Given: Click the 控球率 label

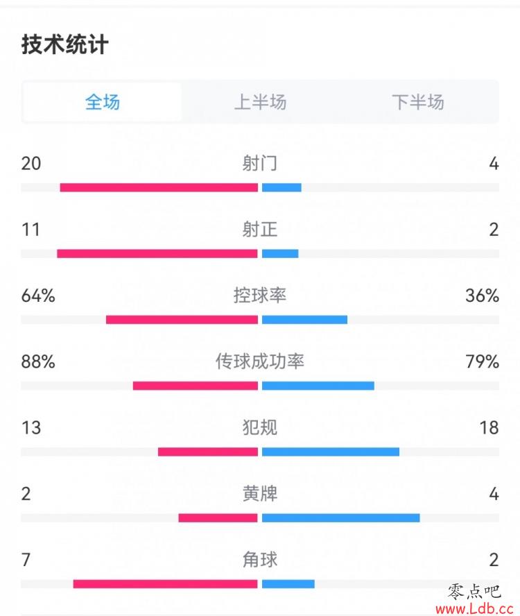Looking at the screenshot, I should [x=259, y=295].
